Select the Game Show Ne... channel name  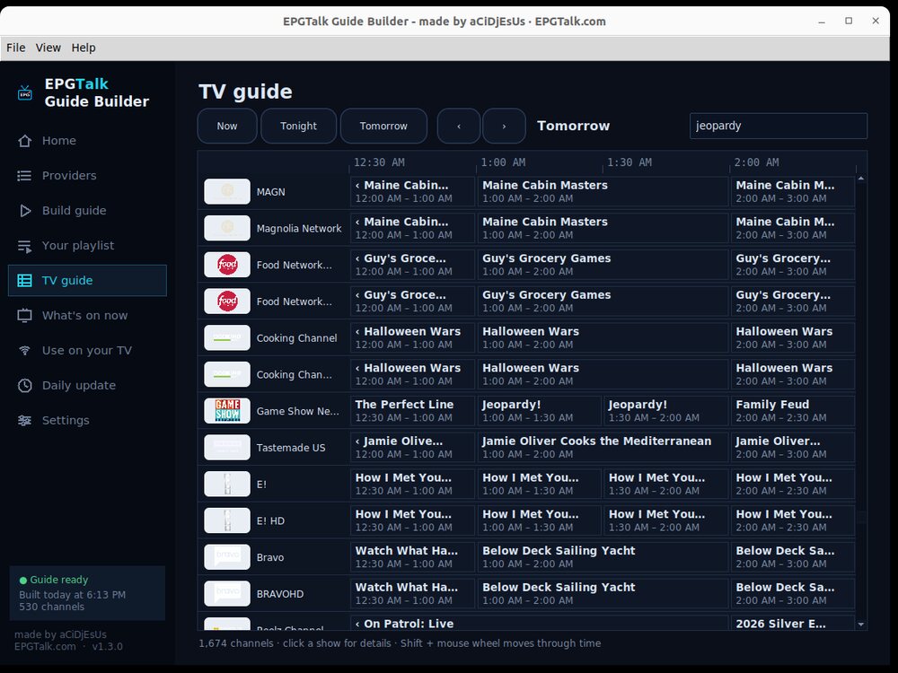(x=298, y=411)
